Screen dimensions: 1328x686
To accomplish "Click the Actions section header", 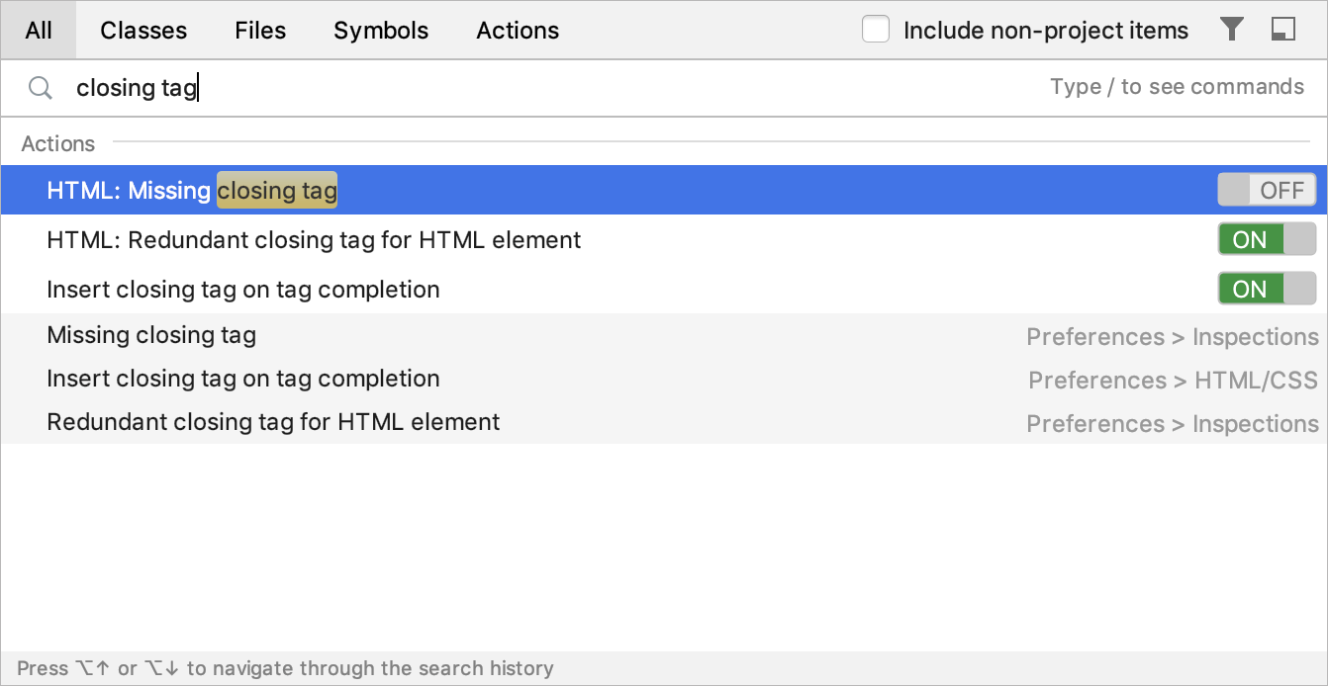I will (x=58, y=143).
